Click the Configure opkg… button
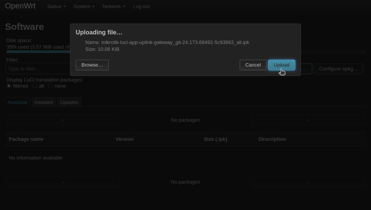 (338, 69)
